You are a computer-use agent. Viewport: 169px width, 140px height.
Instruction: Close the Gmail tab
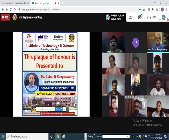[29, 3]
